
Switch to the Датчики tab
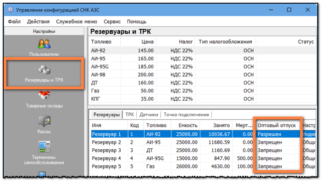(149, 114)
